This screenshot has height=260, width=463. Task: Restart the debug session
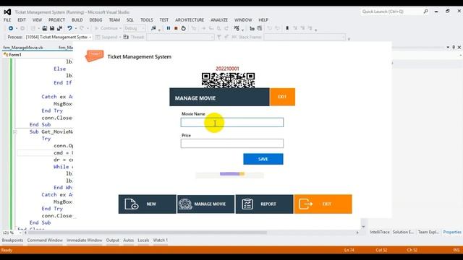click(x=183, y=28)
